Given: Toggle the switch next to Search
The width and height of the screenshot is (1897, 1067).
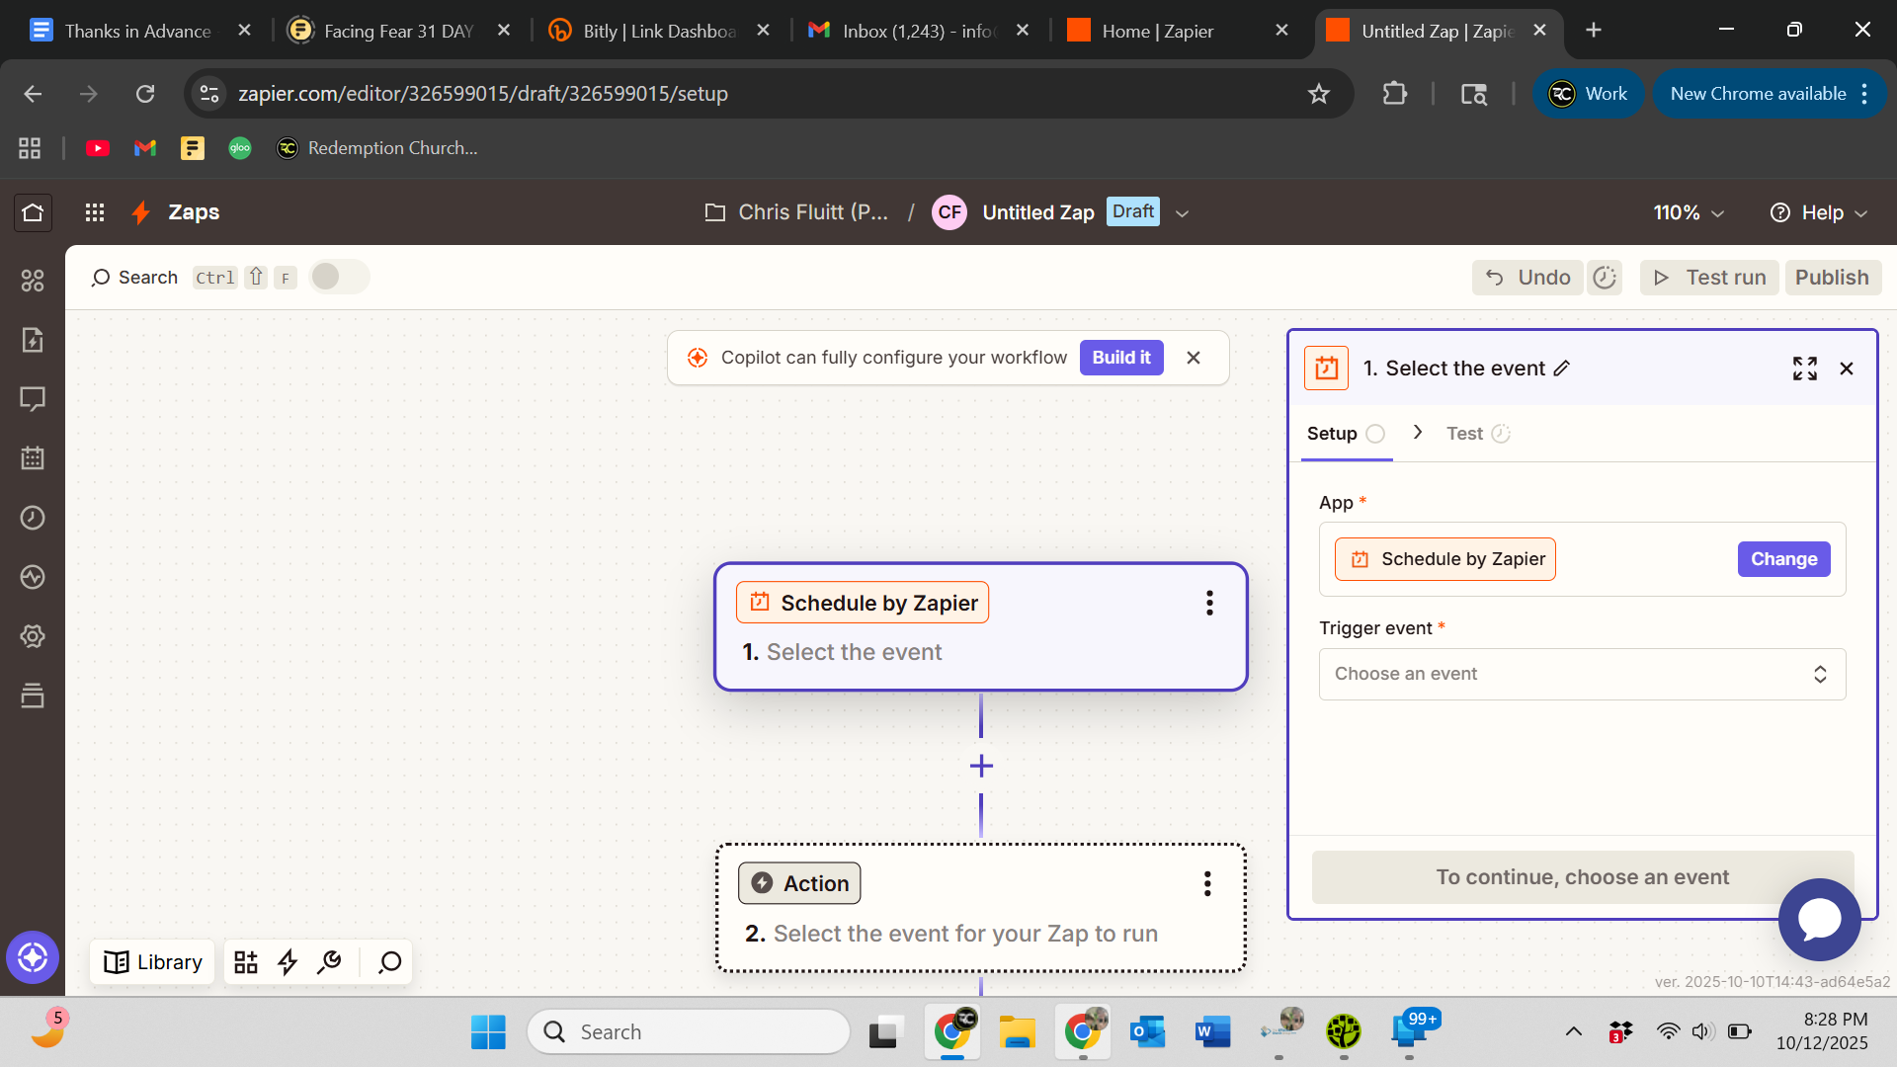Looking at the screenshot, I should [339, 277].
